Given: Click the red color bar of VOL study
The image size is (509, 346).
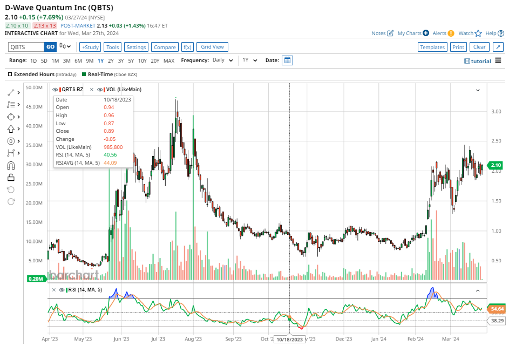Looking at the screenshot, I should click(105, 90).
